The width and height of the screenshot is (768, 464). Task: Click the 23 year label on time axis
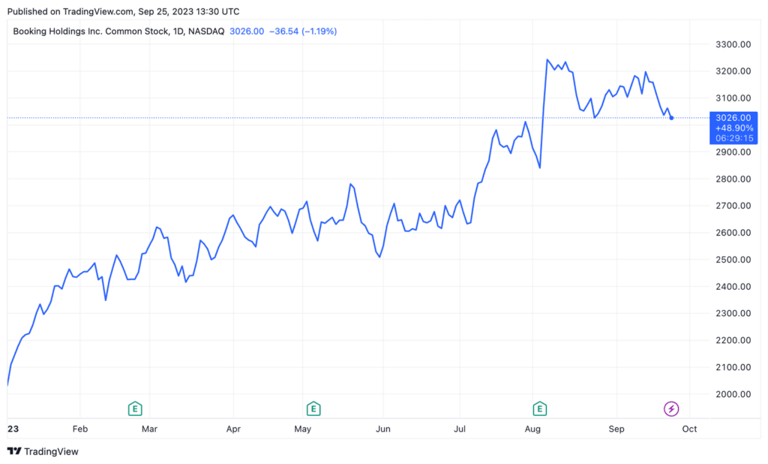(13, 429)
